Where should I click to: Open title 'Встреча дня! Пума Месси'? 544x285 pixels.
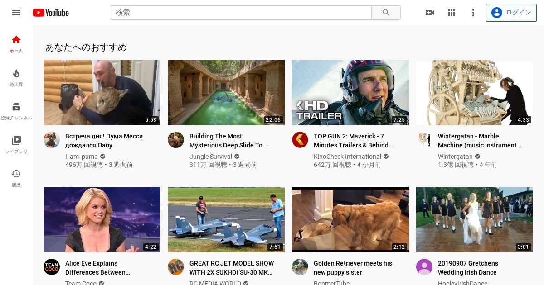104,141
